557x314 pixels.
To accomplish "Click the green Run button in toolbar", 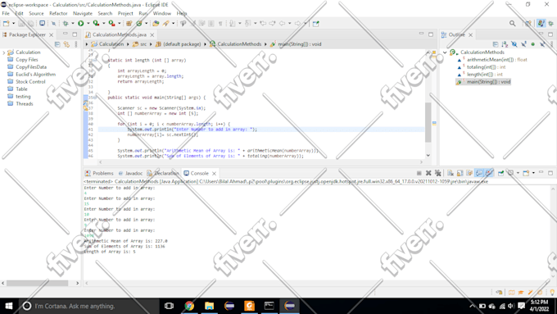I will point(81,23).
